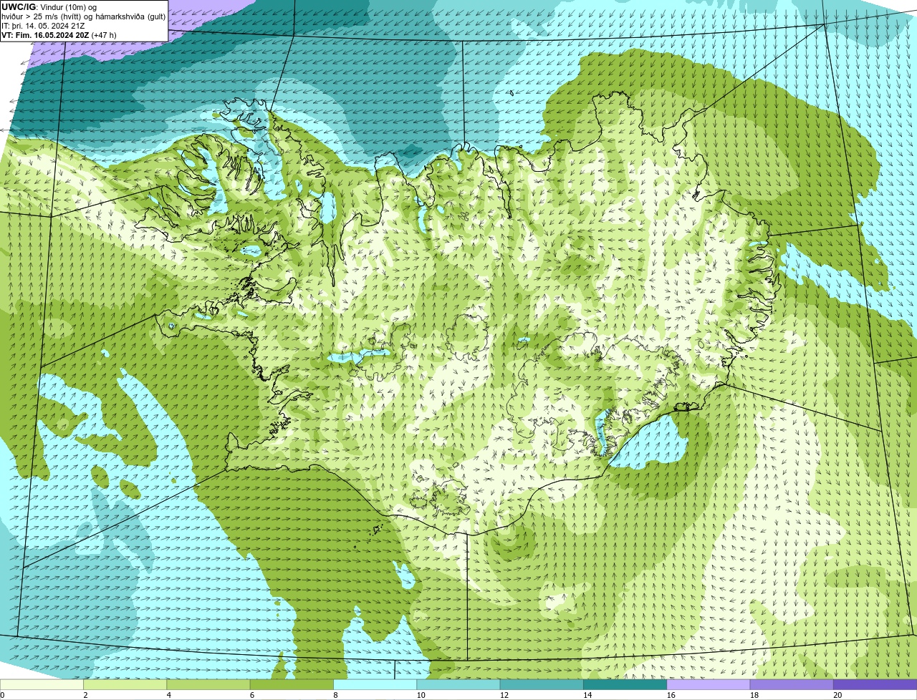This screenshot has height=700, width=917.
Task: Pick the dark teal 14–16 m/s legend swatch
Action: click(x=625, y=684)
